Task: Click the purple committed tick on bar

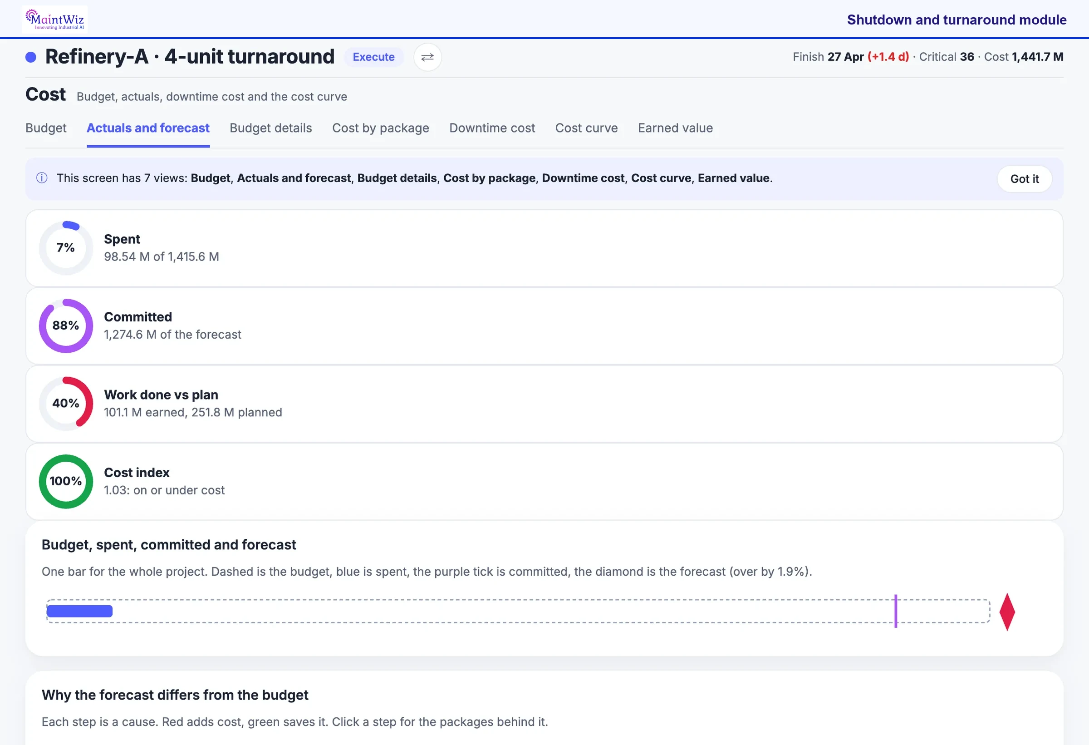Action: click(896, 611)
